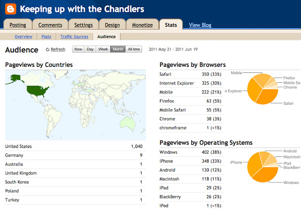The height and width of the screenshot is (210, 301).
Task: Click the United States row in the countries list
Action: coord(75,146)
